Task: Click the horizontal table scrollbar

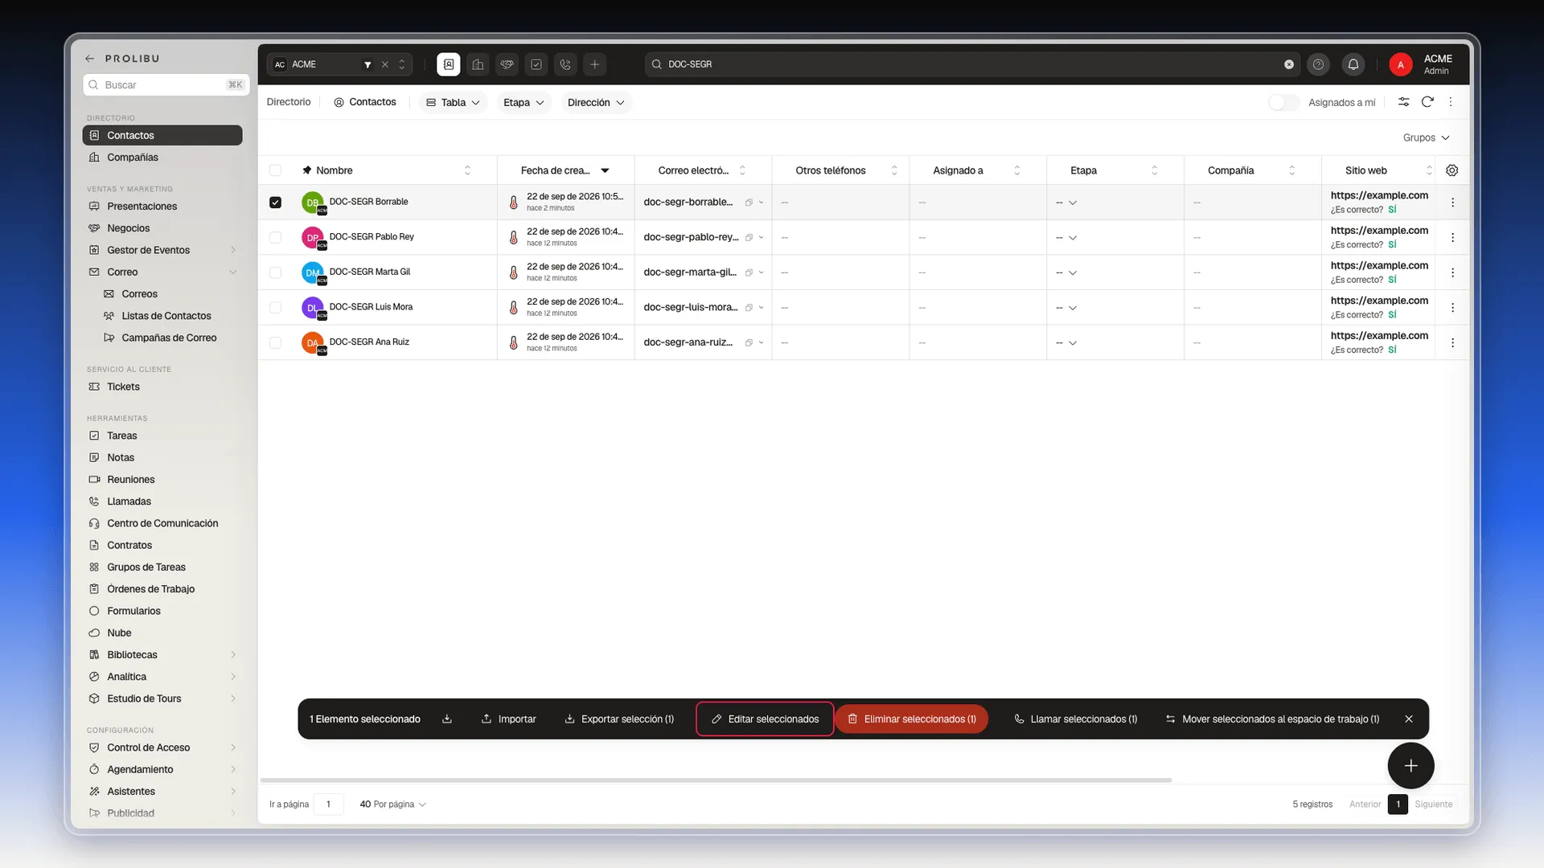Action: [x=716, y=780]
